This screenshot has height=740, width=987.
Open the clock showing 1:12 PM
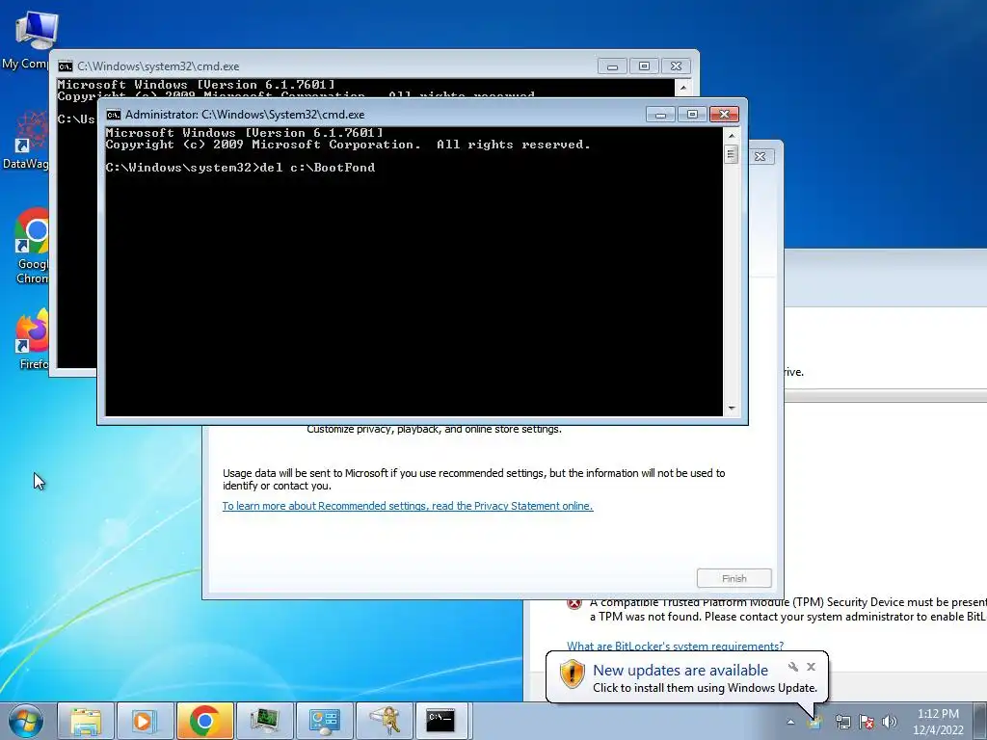[x=938, y=722]
